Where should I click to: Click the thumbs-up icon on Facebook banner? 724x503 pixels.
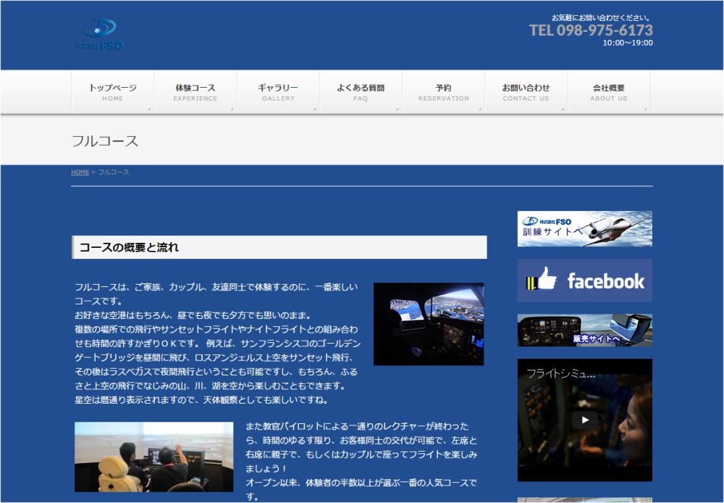point(542,280)
